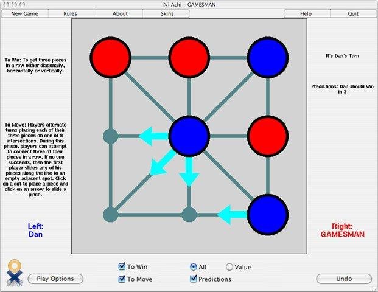Click the blue piece in the board center
Viewport: 378px width, 292px height.
point(189,136)
